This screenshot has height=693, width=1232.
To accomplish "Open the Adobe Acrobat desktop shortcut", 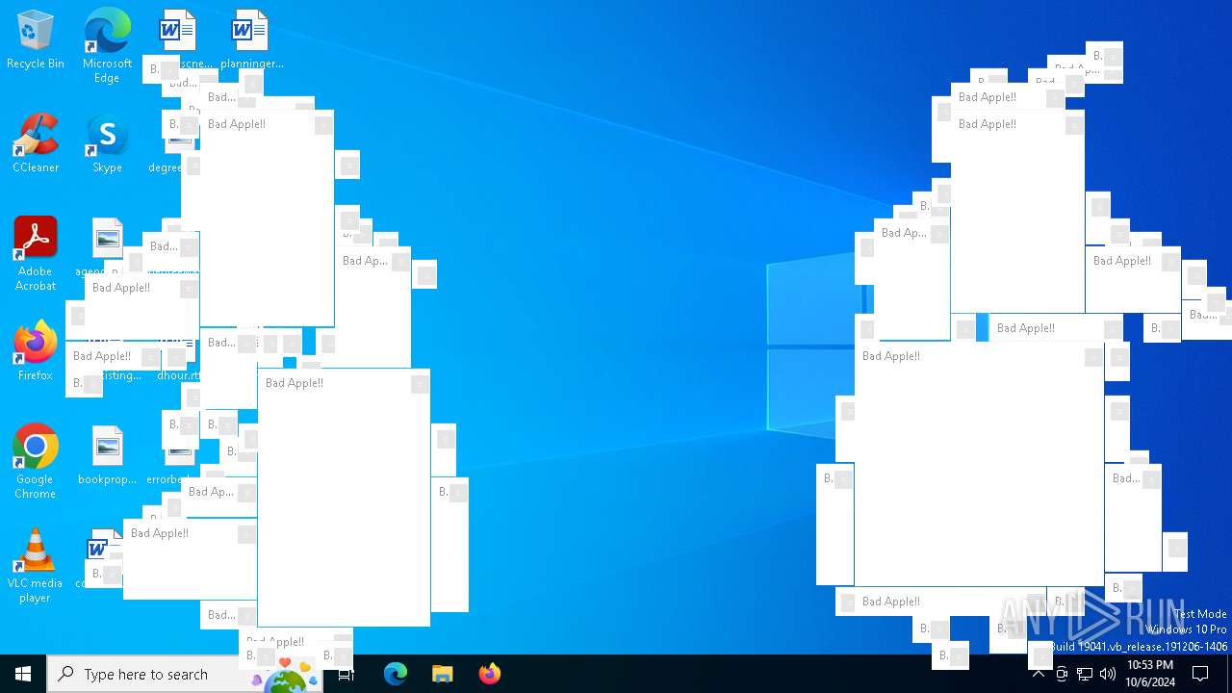I will (36, 254).
